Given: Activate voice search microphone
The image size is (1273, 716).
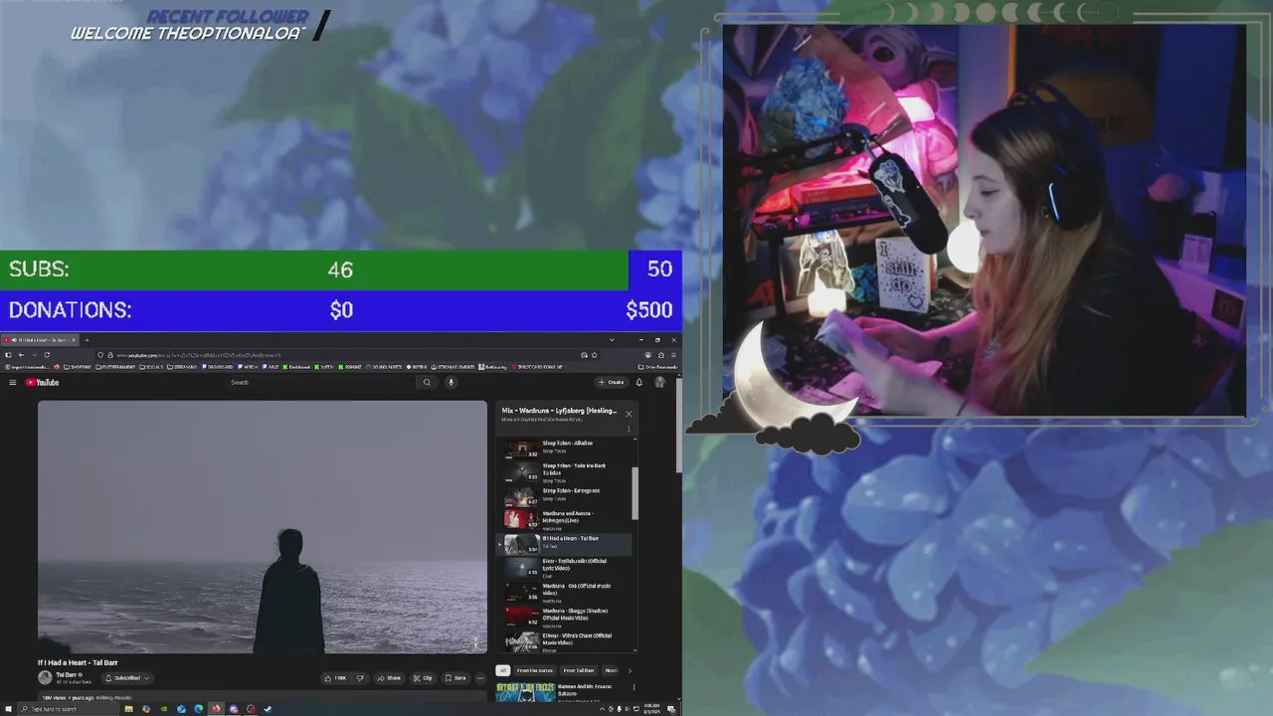Looking at the screenshot, I should pyautogui.click(x=451, y=383).
